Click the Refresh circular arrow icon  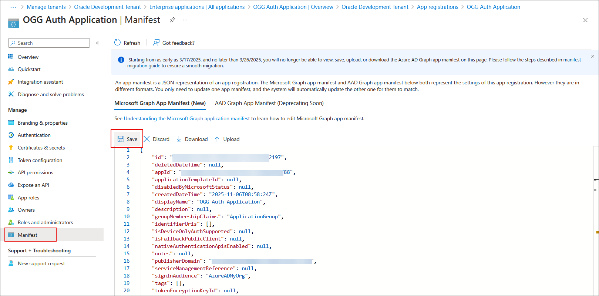coord(117,43)
